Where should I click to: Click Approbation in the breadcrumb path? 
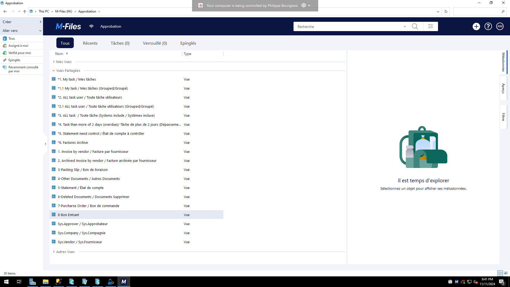coord(87,11)
